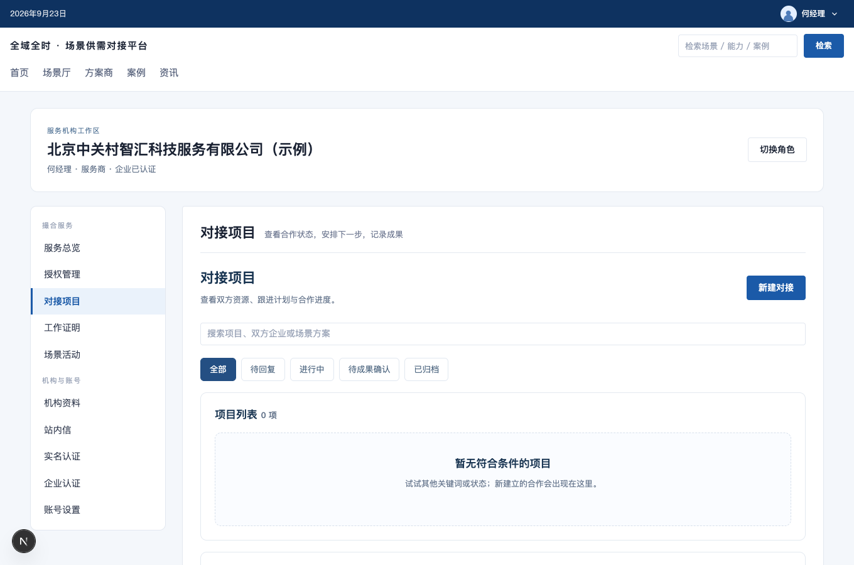Open the Next.js dev tools badge
Image resolution: width=854 pixels, height=565 pixels.
click(x=24, y=541)
